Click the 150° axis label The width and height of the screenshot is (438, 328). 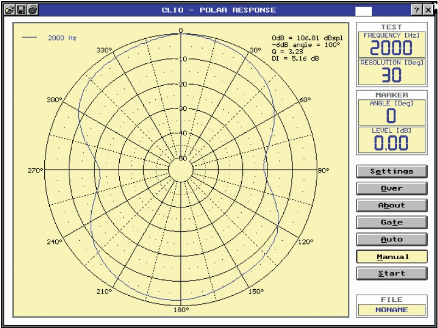pos(256,291)
